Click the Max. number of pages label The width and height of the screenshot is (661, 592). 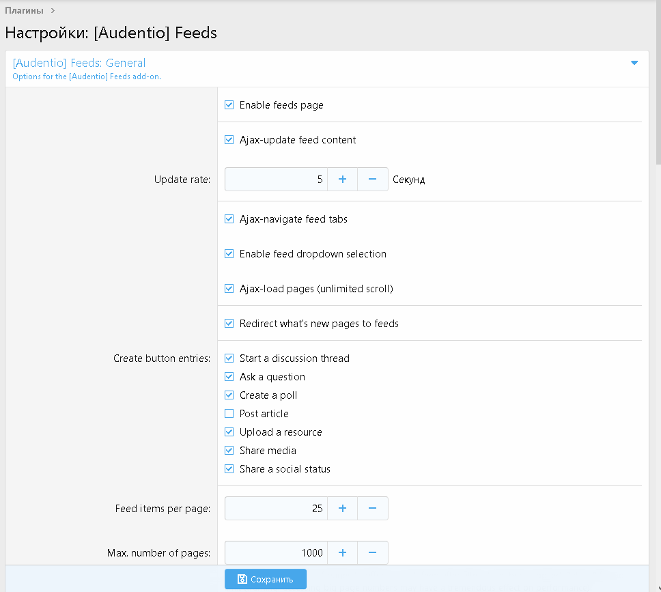158,553
